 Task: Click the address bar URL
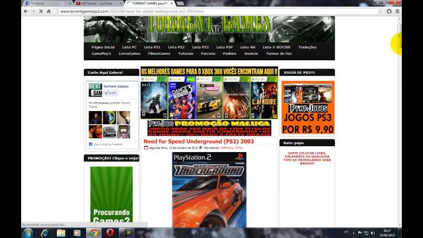coord(132,11)
